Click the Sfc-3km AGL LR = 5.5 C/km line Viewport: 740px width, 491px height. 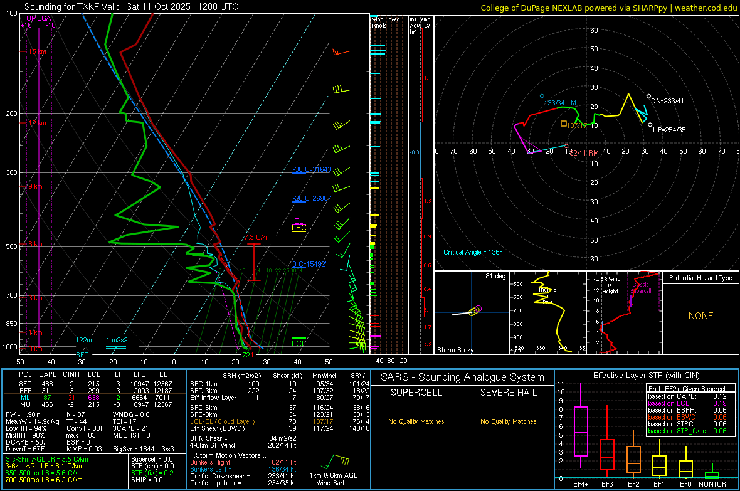coord(47,459)
